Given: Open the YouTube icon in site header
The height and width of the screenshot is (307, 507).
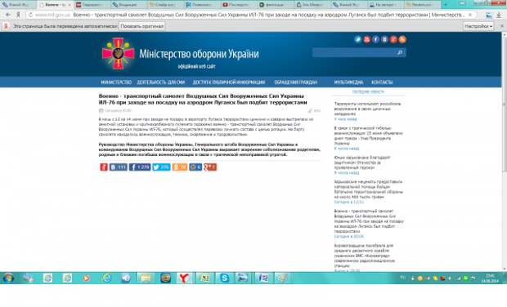Looking at the screenshot, I should [x=366, y=39].
